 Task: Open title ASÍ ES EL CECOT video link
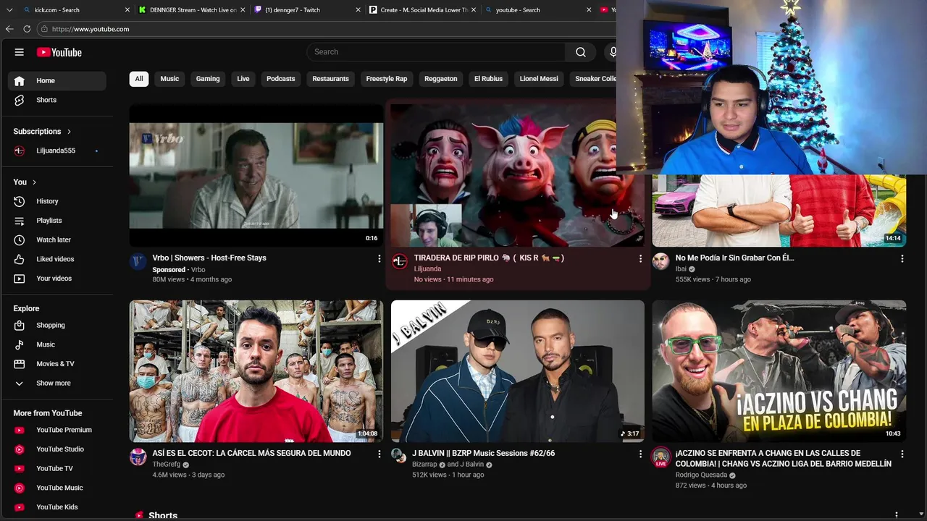(251, 453)
